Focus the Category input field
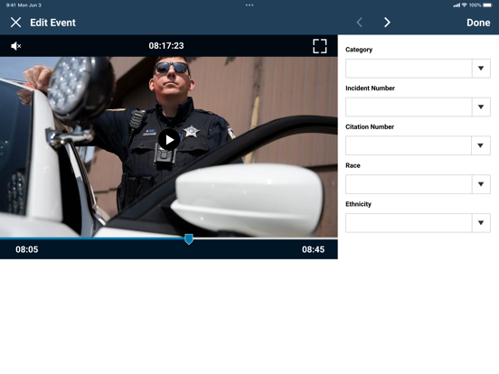Image resolution: width=499 pixels, height=374 pixels. [x=409, y=68]
